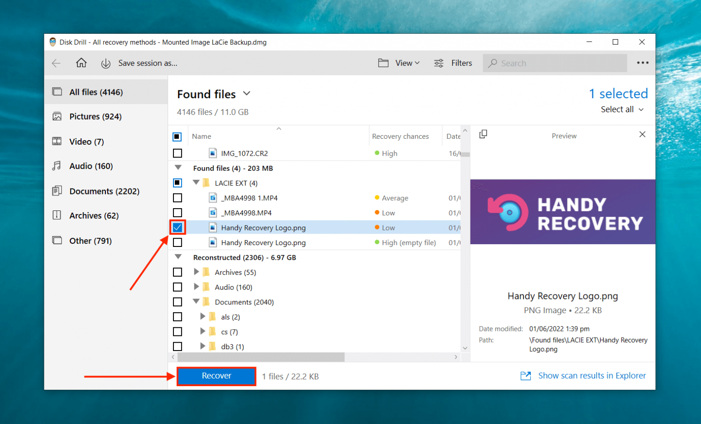Switch to Documents (2202) in the sidebar

[104, 191]
